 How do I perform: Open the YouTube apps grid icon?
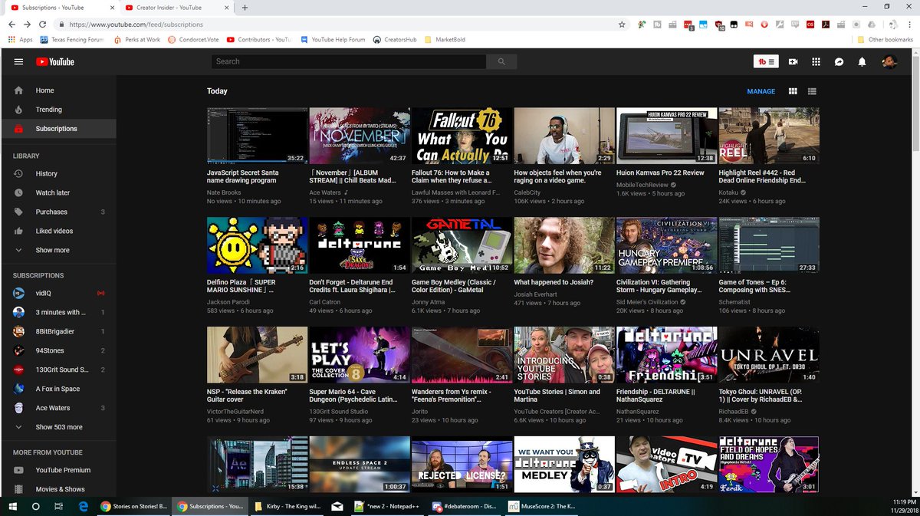(x=816, y=61)
